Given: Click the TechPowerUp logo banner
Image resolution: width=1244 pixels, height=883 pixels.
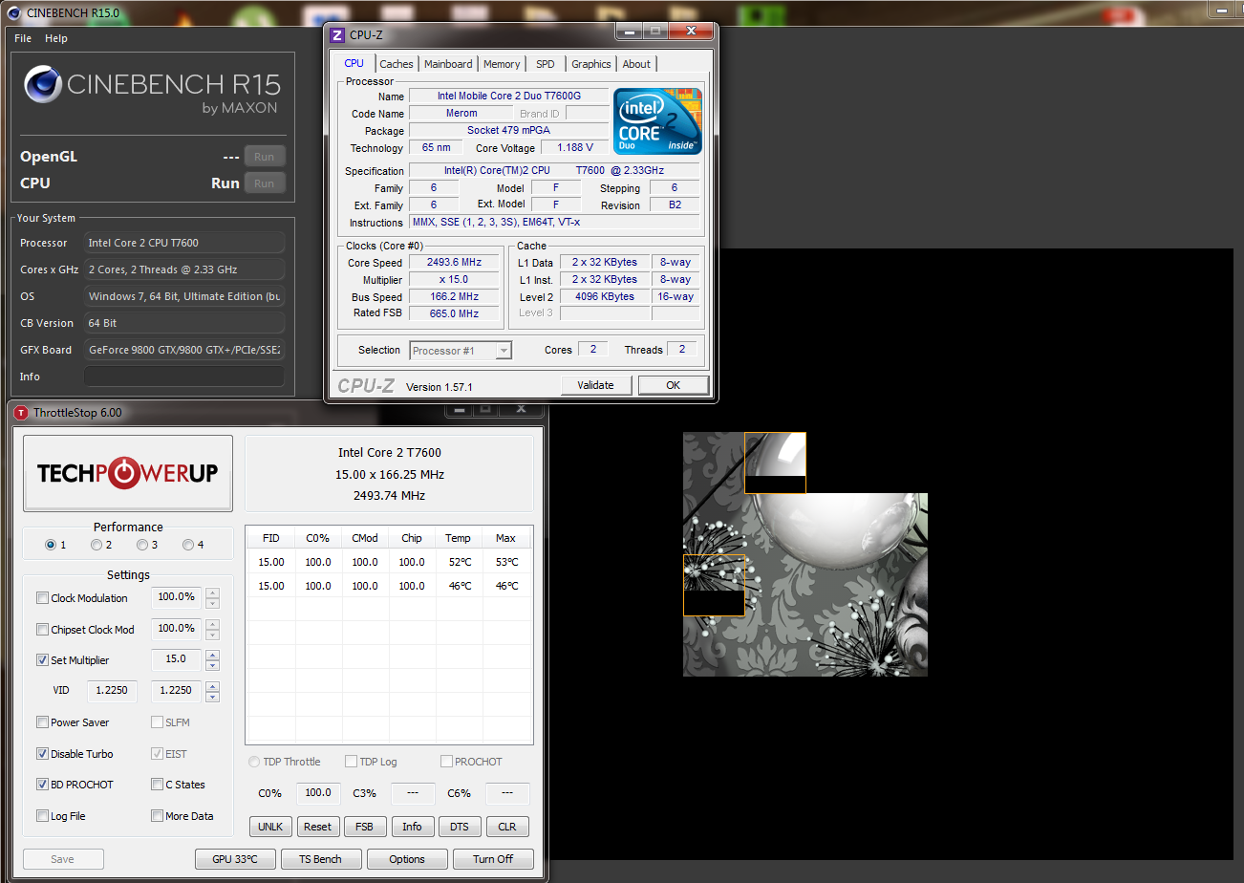Looking at the screenshot, I should pos(128,474).
